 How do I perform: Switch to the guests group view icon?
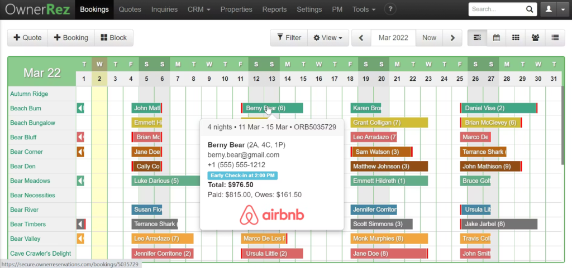click(x=535, y=38)
